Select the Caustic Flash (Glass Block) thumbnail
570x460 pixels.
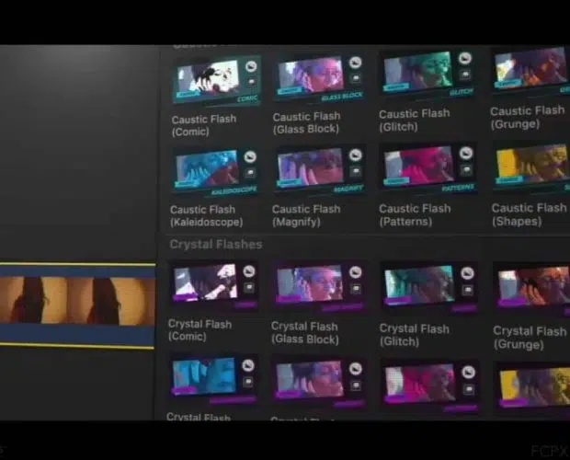pos(320,78)
